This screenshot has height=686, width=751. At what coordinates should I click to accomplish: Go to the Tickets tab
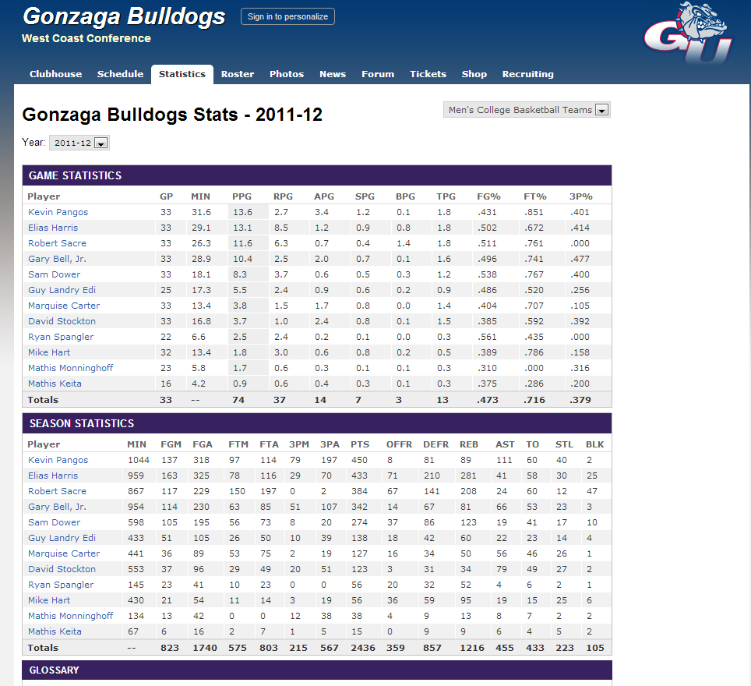(428, 74)
